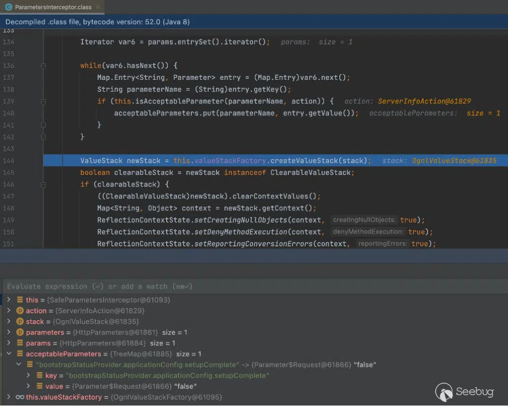Fold the if block at line 139

(x=43, y=101)
